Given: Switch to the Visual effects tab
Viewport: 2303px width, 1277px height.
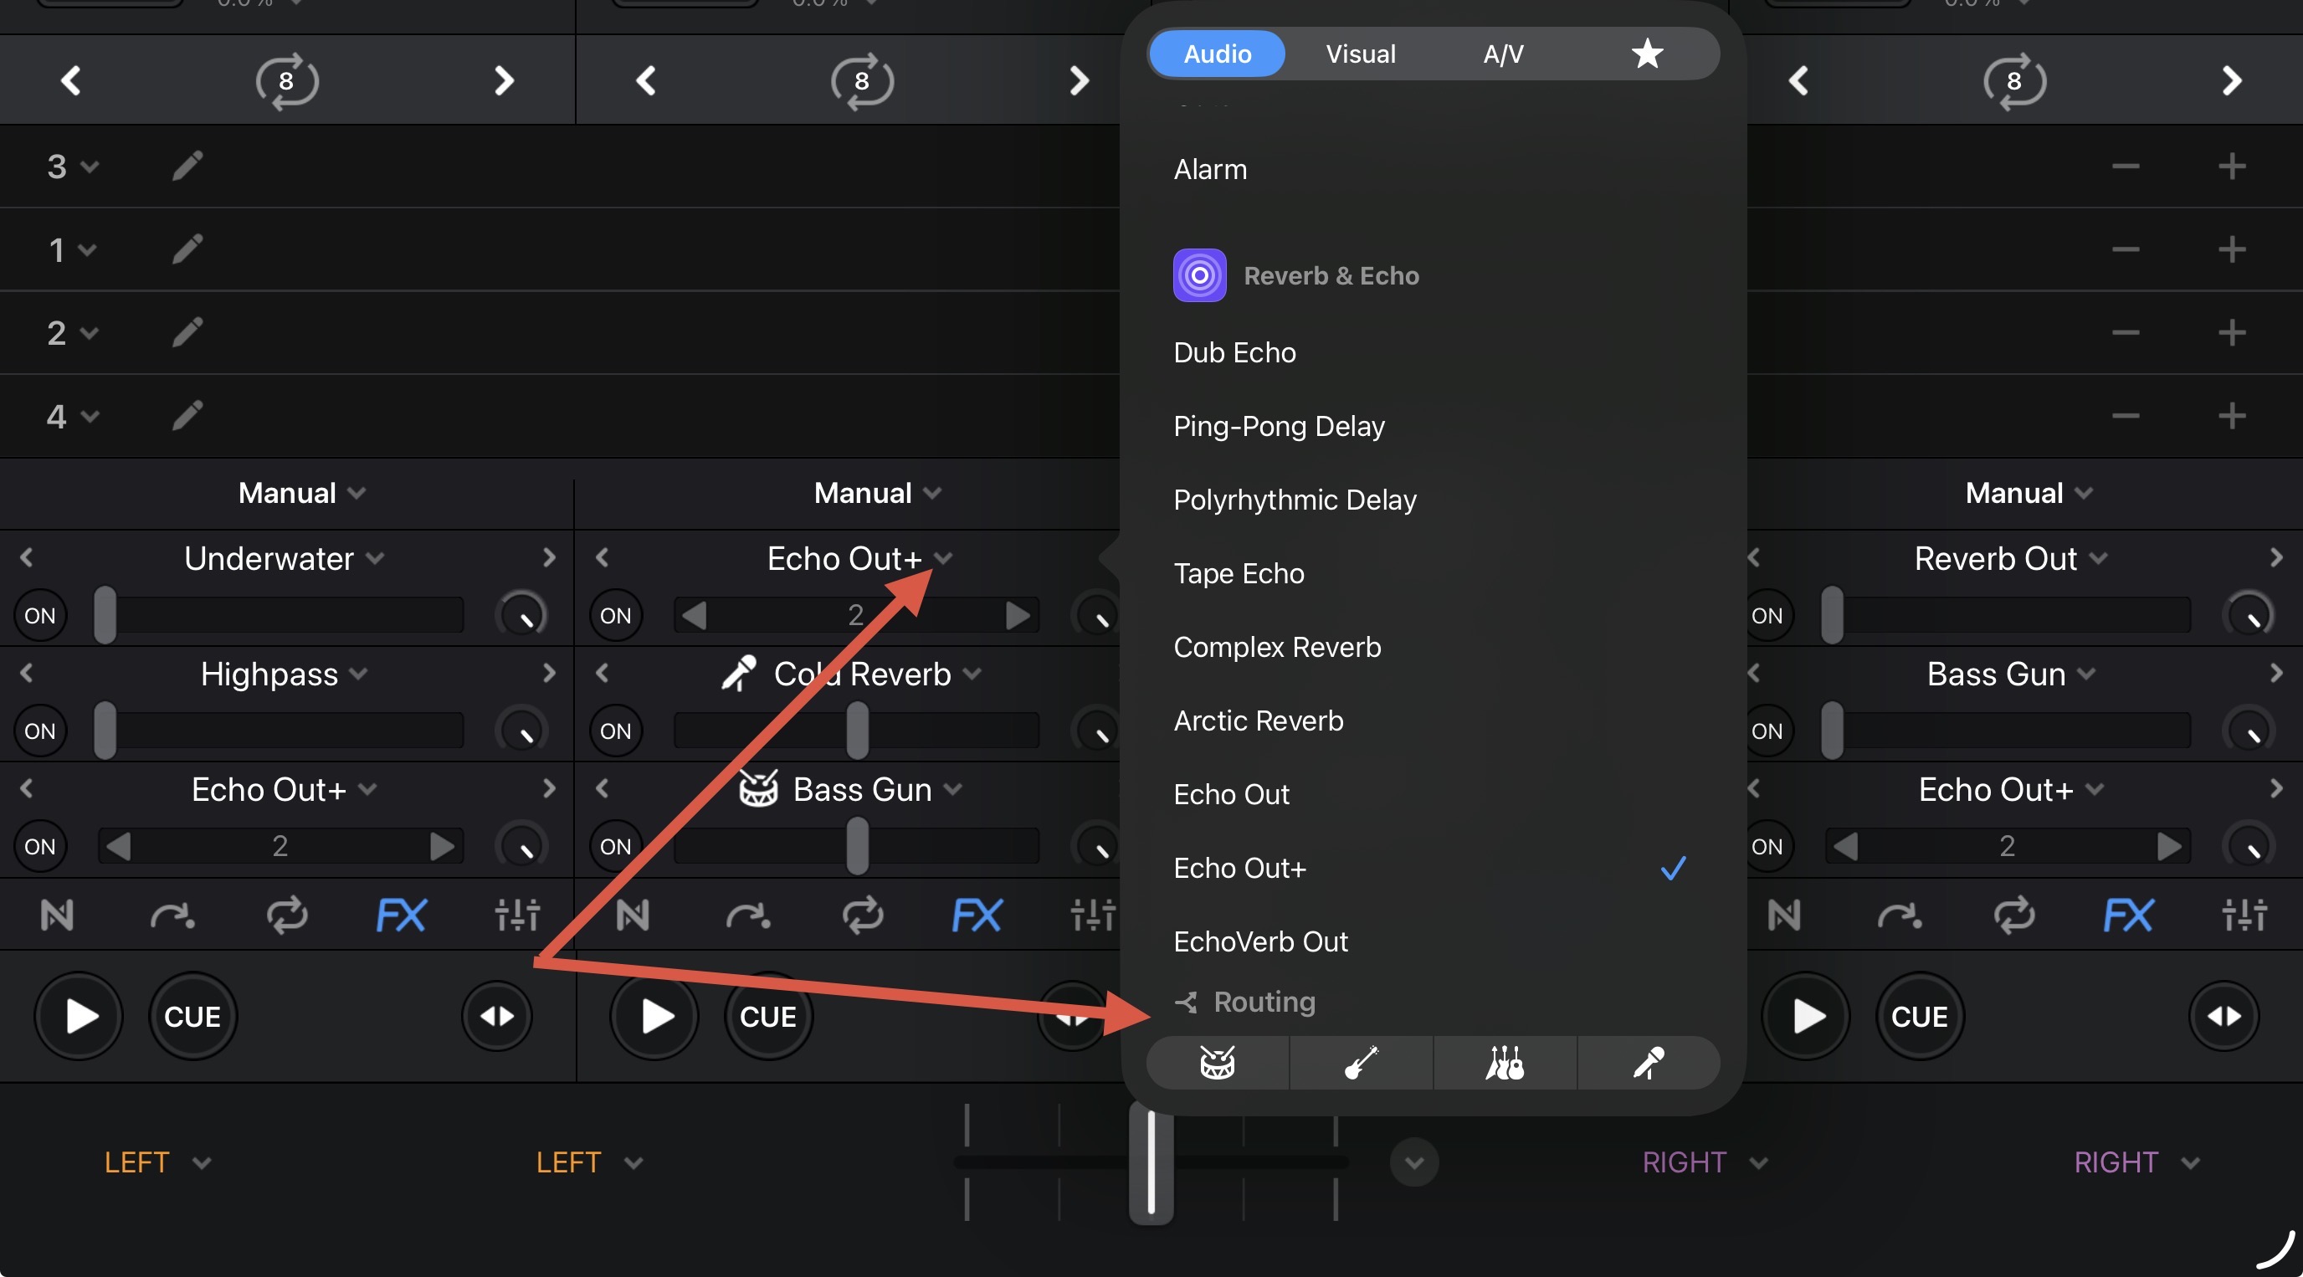Looking at the screenshot, I should 1360,54.
